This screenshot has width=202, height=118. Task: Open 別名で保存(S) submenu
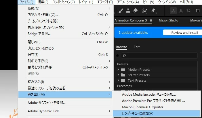[65, 61]
